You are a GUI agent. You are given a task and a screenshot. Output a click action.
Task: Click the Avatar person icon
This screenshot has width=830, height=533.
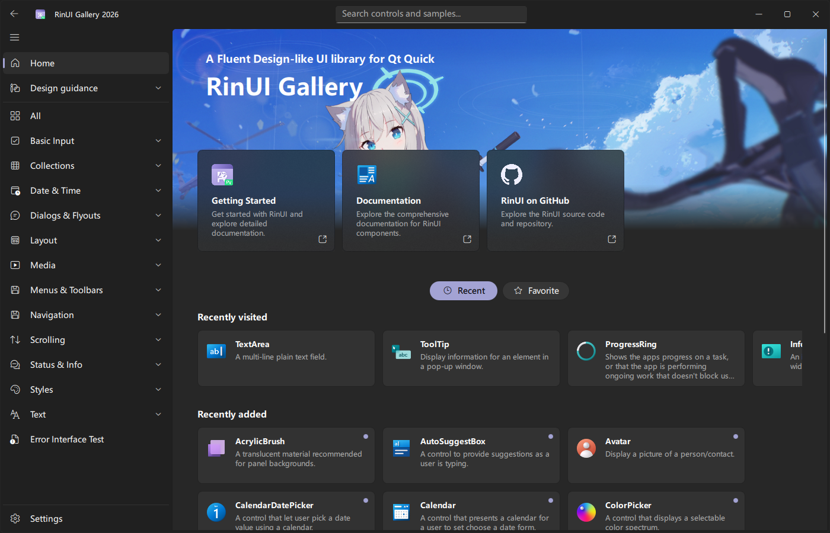coord(586,448)
